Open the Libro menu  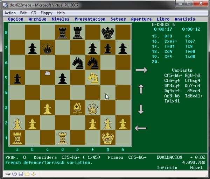(x=163, y=19)
